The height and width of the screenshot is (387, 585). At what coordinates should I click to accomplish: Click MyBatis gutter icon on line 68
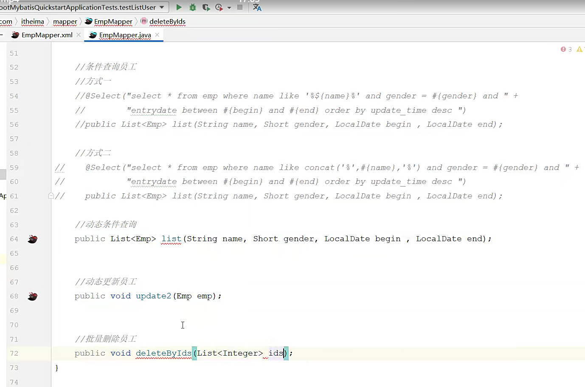point(33,296)
